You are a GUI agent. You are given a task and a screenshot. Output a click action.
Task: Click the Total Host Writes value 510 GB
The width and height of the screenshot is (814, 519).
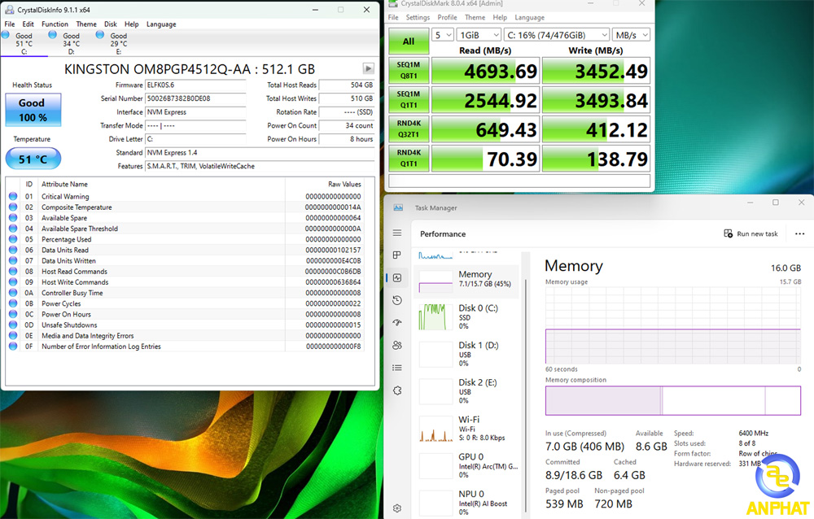point(347,98)
